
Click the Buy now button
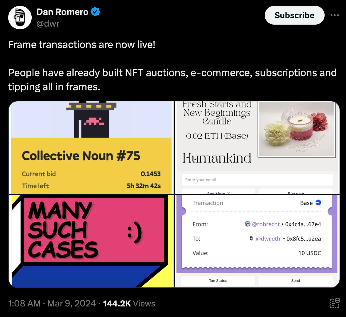(296, 193)
